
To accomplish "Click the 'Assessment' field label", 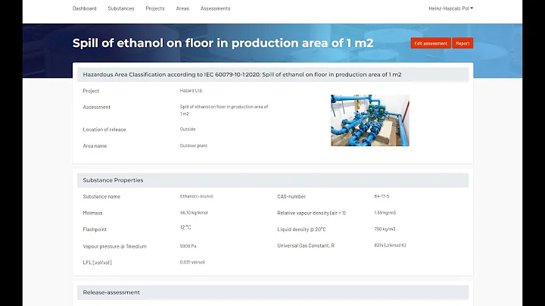I will tap(96, 107).
